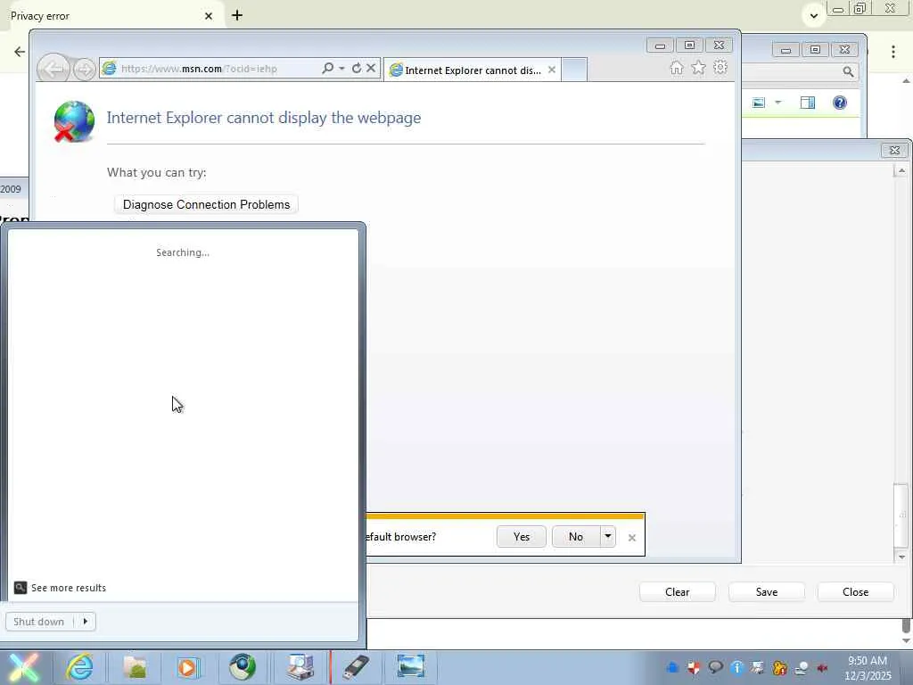Open the IE Home page icon
This screenshot has height=685, width=913.
click(677, 68)
